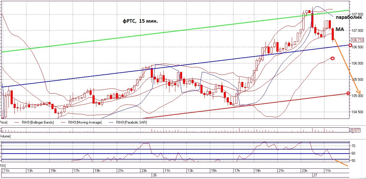
Task: Click the 106 500 price axis label
Action: click(358, 47)
